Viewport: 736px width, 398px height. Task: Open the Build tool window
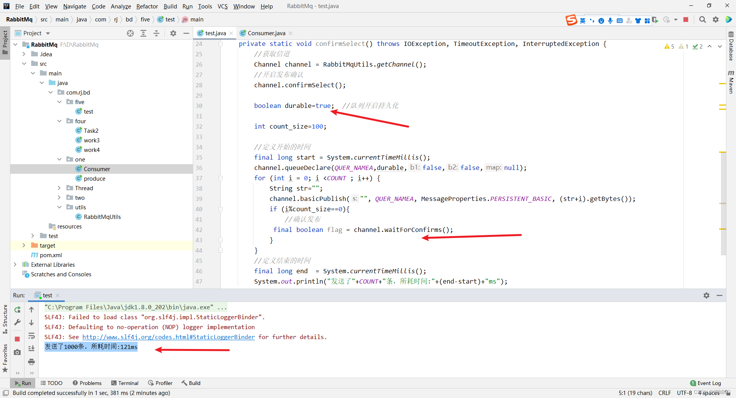191,383
